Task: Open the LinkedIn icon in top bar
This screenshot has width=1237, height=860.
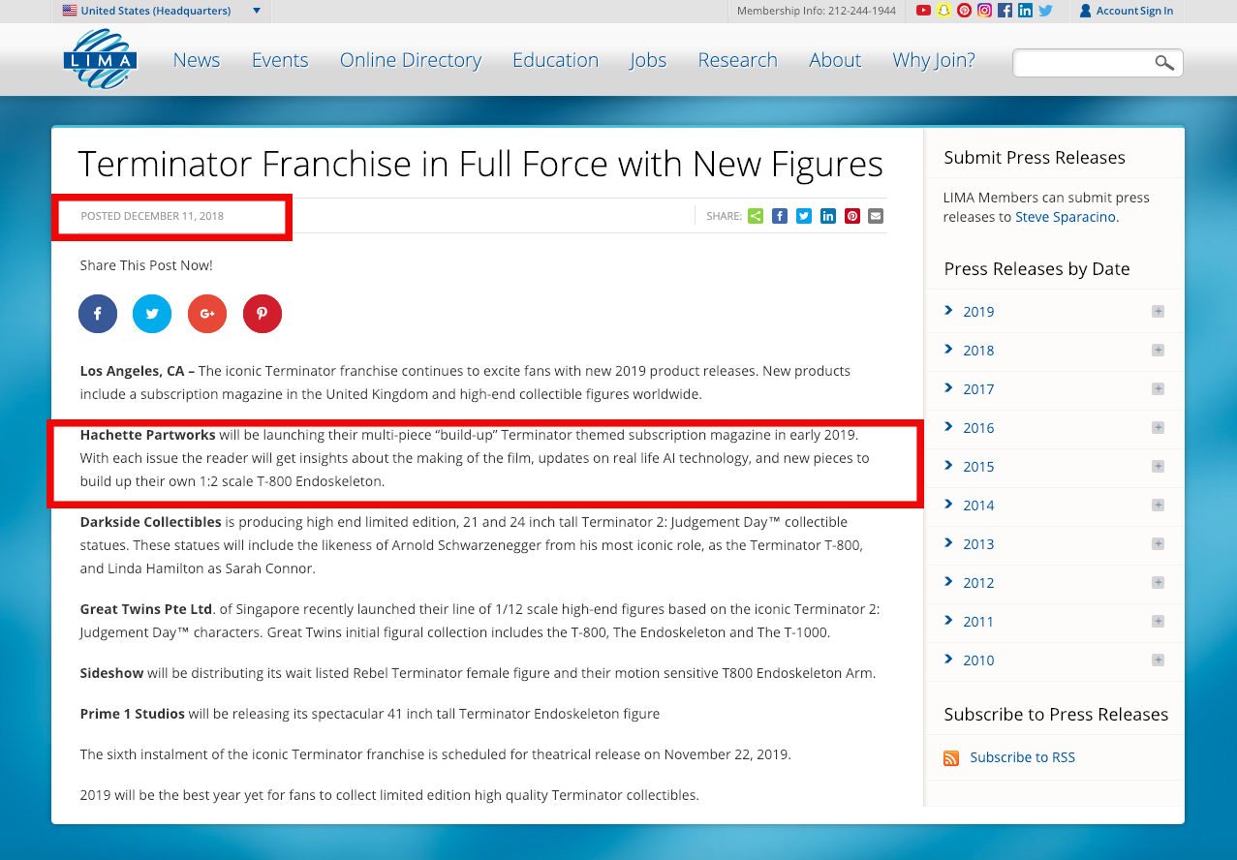Action: [x=1025, y=11]
